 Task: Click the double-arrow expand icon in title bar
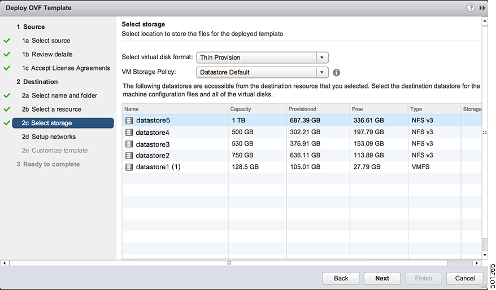pos(482,8)
